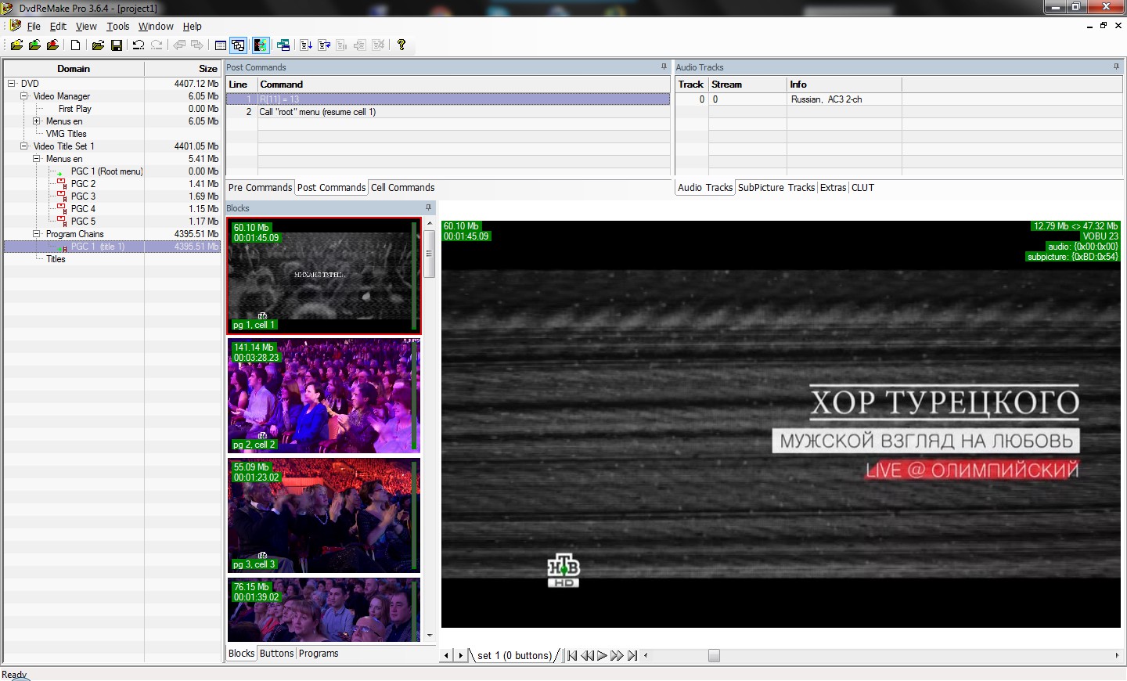The image size is (1127, 681).
Task: Expand Menus en under Video Manager
Action: pyautogui.click(x=37, y=121)
